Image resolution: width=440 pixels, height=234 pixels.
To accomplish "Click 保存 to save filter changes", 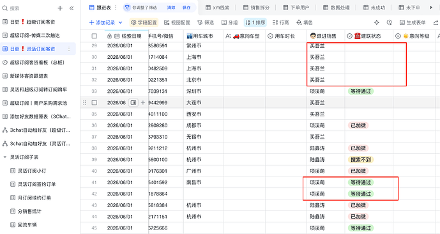I will 186,8.
